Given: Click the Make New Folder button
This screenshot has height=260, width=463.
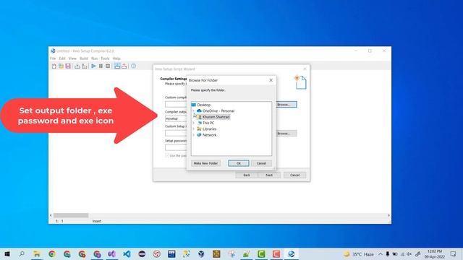Looking at the screenshot, I should point(205,163).
